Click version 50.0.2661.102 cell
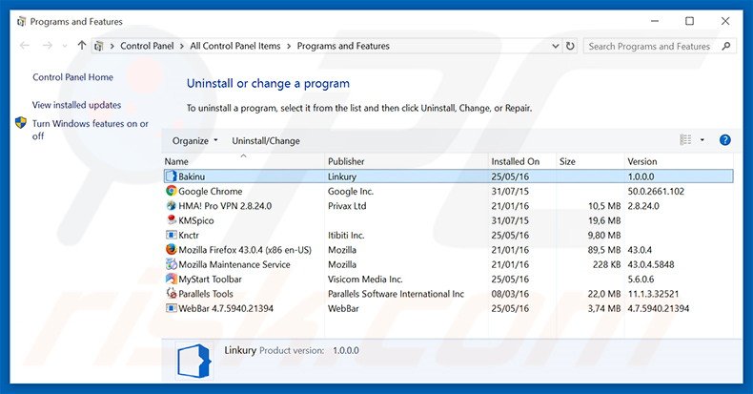753x394 pixels. click(x=656, y=191)
